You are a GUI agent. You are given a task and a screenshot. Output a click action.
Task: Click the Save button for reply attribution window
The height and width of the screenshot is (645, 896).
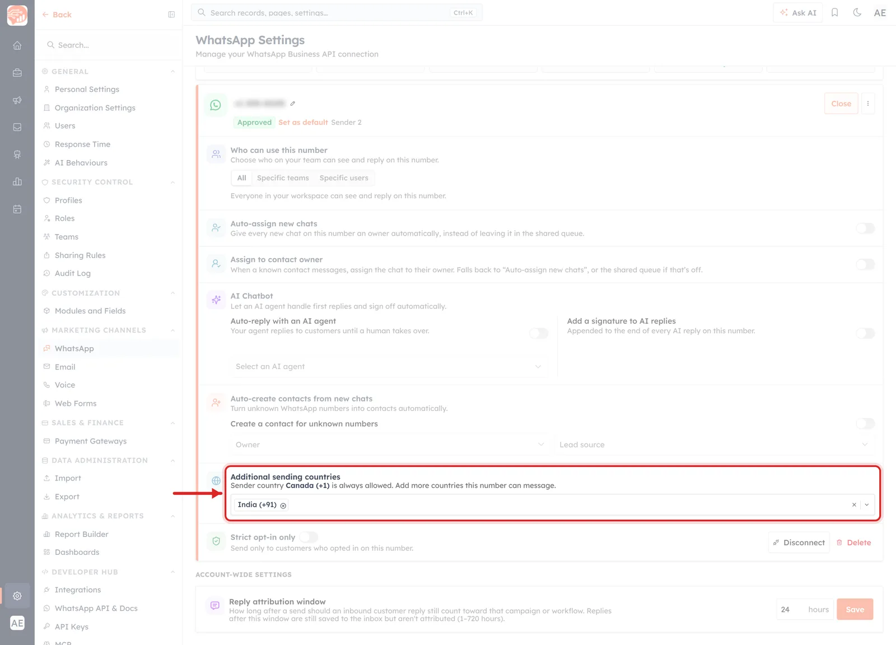855,610
